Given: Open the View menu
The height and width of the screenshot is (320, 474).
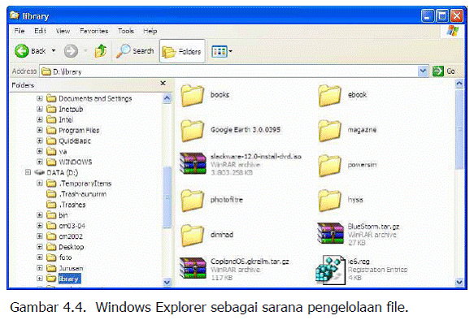Looking at the screenshot, I should point(63,31).
